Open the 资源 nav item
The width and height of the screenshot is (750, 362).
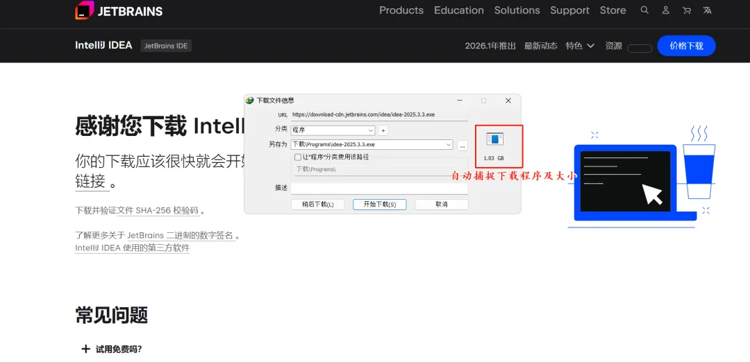coord(613,46)
